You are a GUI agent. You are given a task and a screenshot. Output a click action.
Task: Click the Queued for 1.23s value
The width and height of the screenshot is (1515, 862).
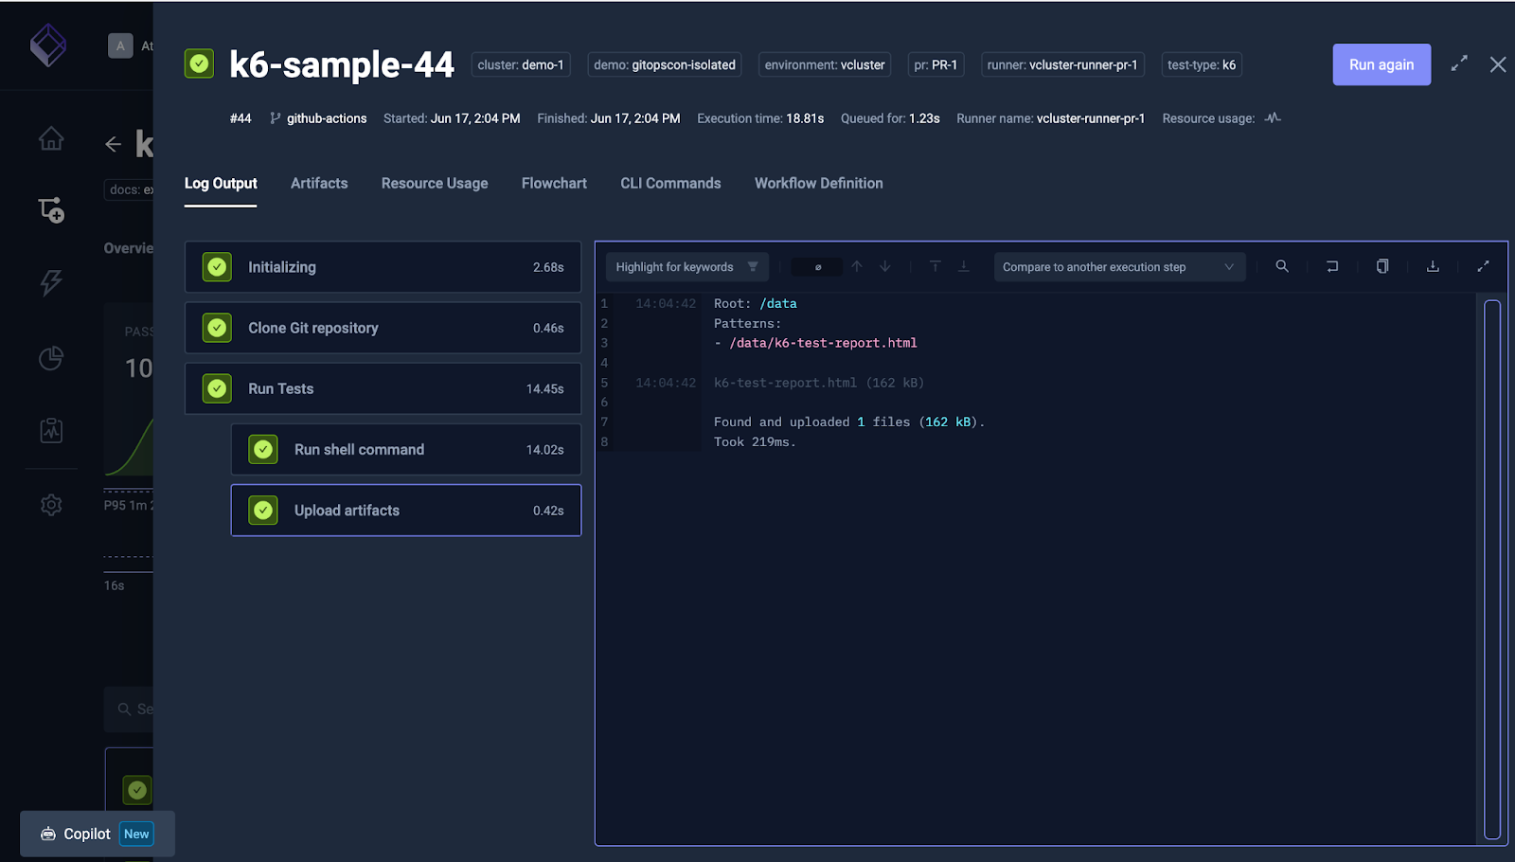pos(924,118)
